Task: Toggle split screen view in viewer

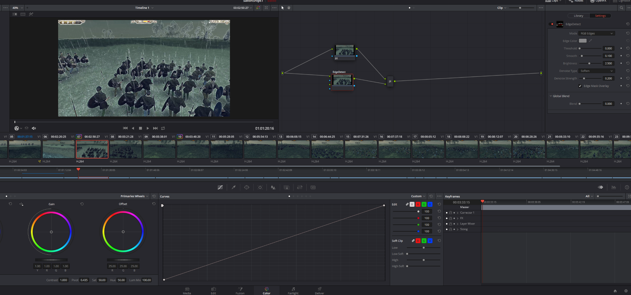Action: [23, 14]
